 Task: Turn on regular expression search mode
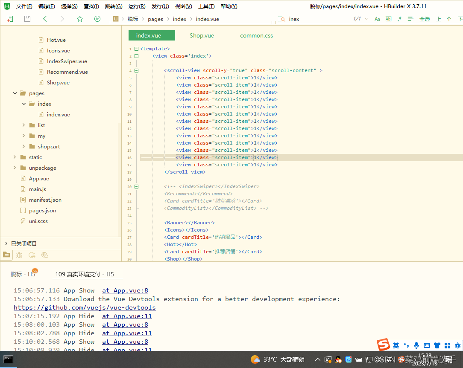pyautogui.click(x=399, y=19)
